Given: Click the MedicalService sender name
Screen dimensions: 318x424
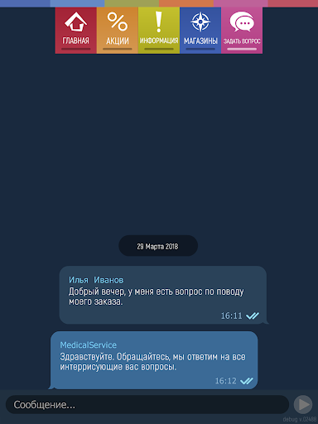Looking at the screenshot, I should click(x=89, y=345).
